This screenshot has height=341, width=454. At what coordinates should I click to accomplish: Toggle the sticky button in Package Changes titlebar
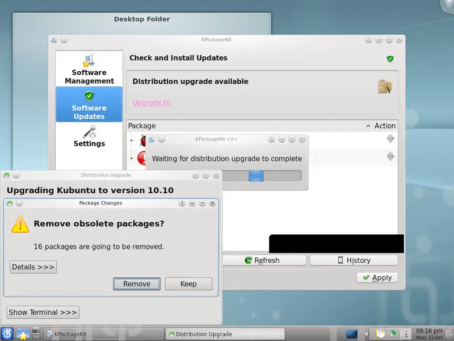coord(19,203)
